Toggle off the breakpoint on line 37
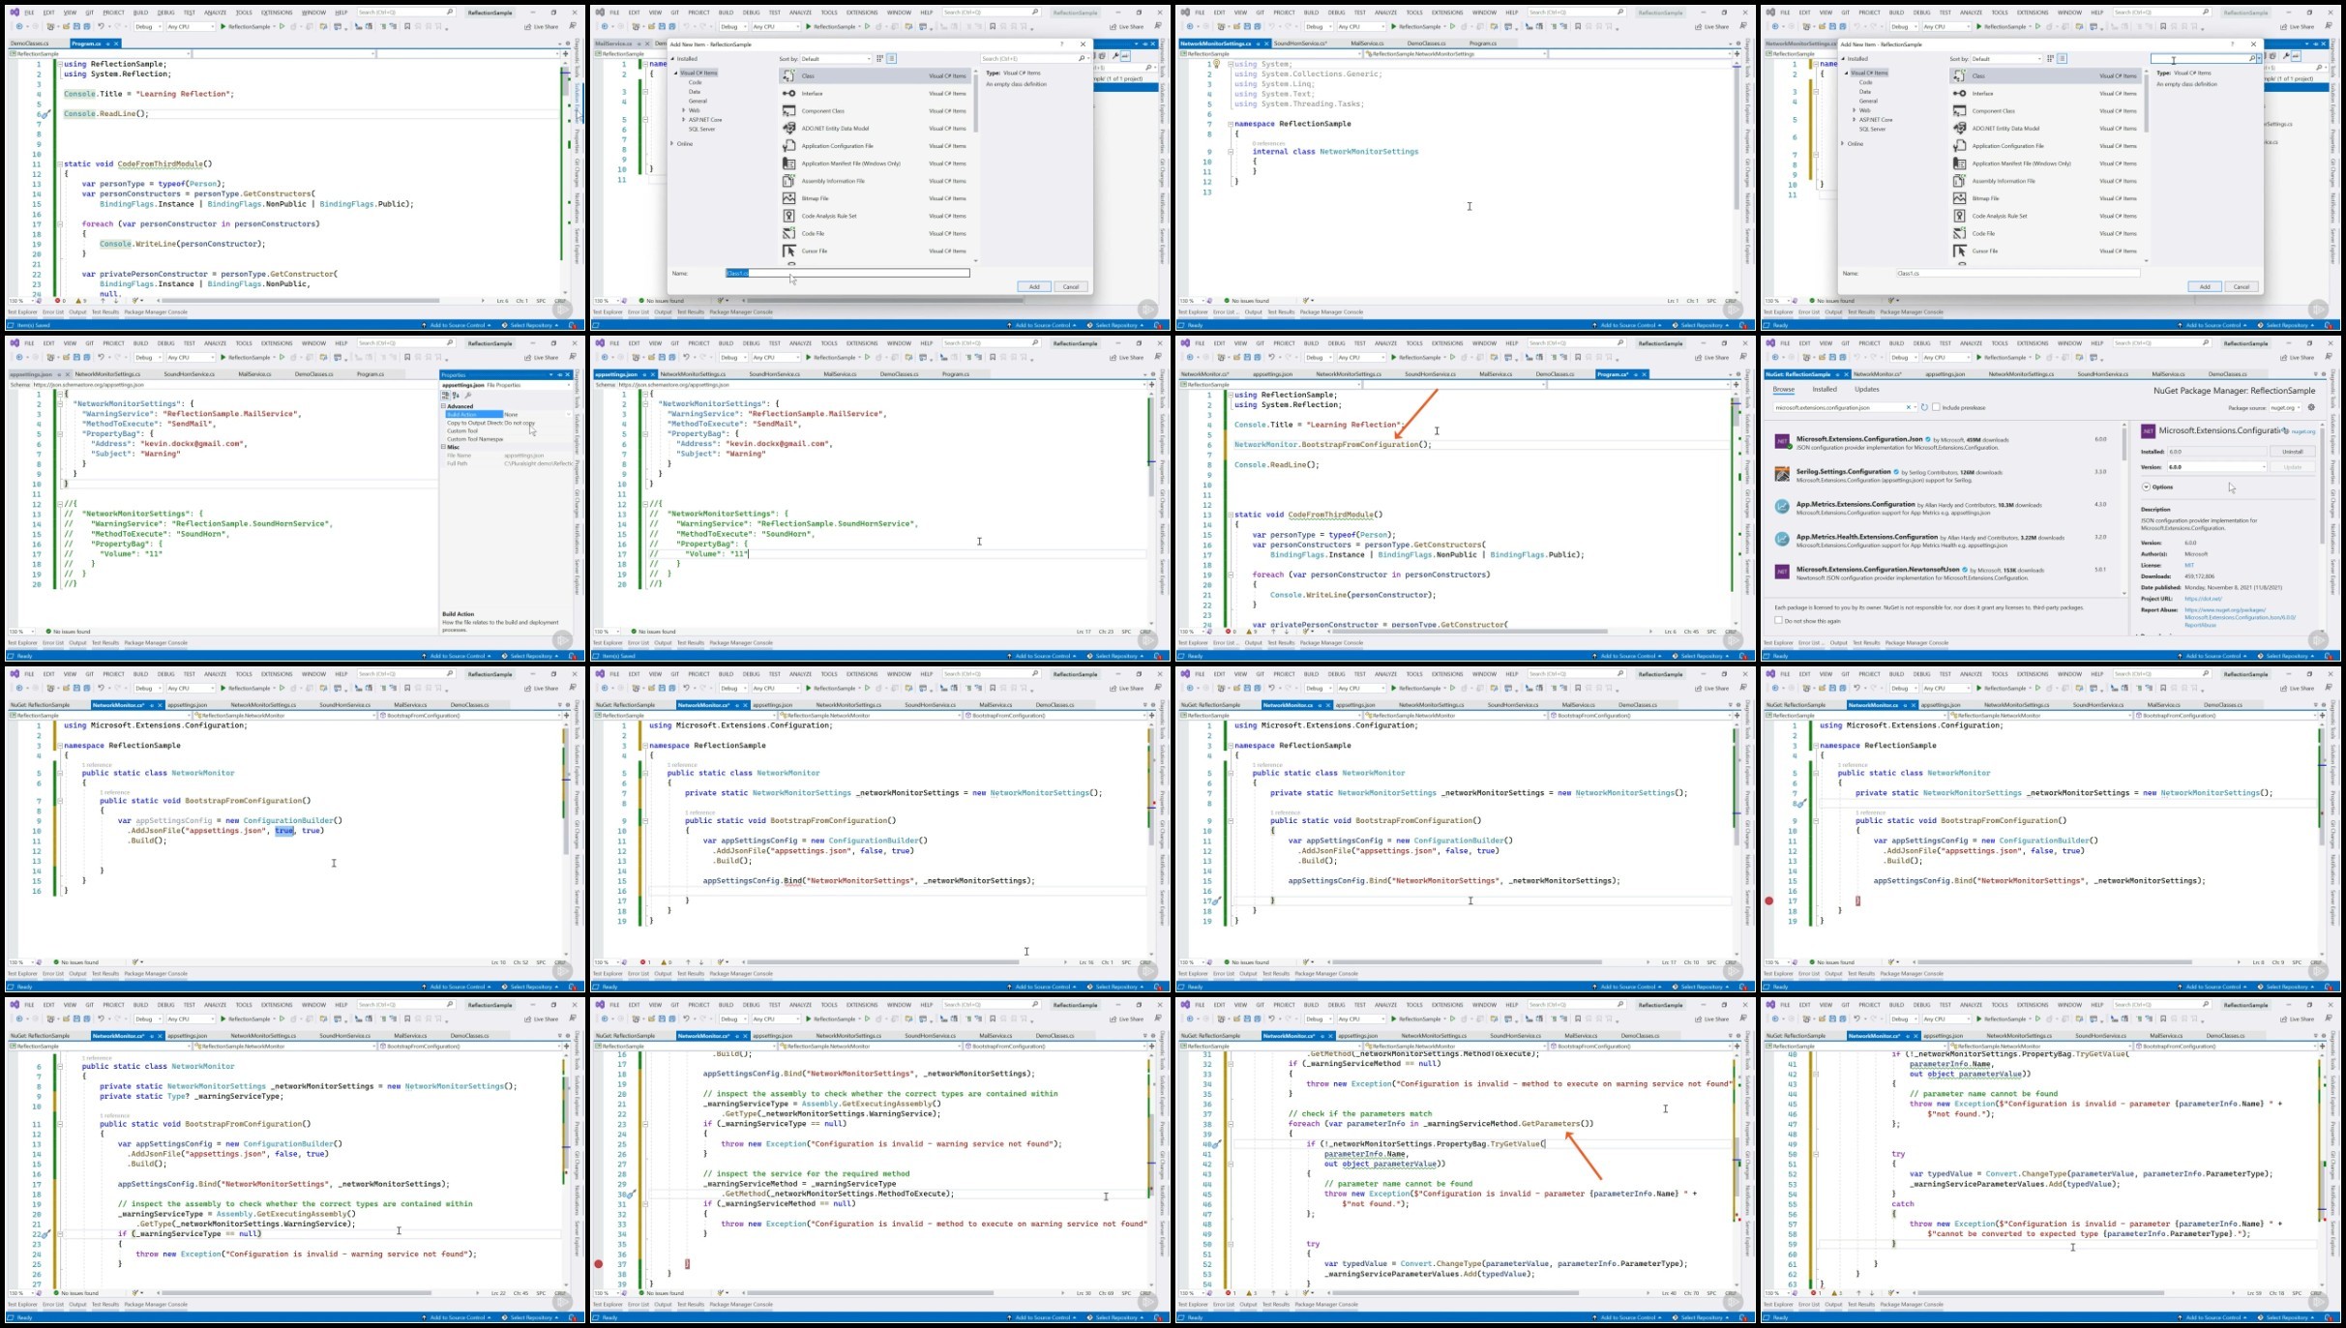 coord(599,1264)
